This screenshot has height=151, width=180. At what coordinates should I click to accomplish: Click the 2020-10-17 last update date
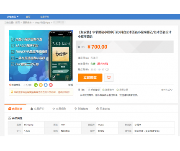tap(98, 70)
